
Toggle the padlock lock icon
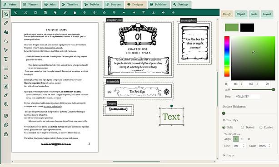tap(6, 134)
